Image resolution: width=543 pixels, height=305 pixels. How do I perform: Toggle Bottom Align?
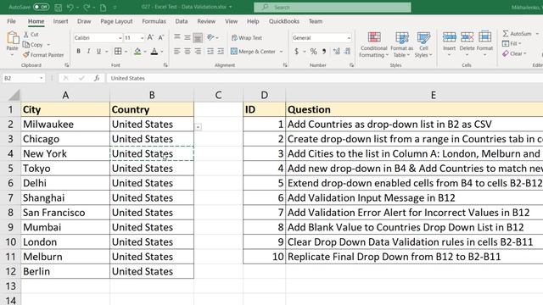(x=198, y=37)
